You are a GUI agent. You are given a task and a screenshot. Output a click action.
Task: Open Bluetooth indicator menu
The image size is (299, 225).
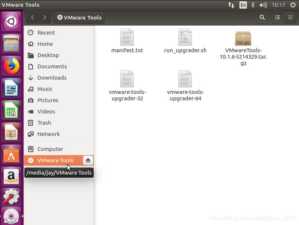pyautogui.click(x=253, y=5)
